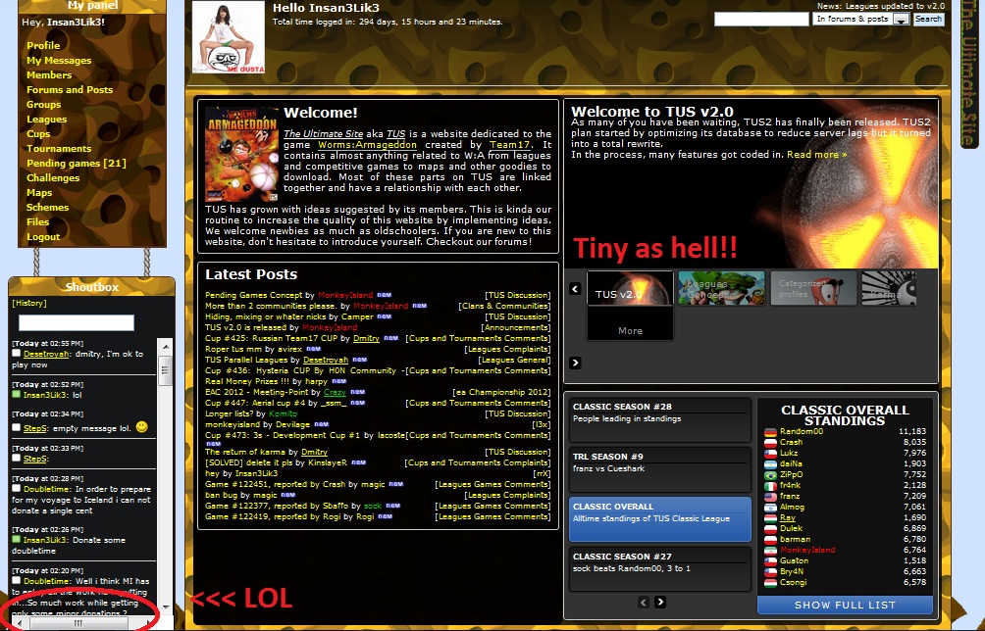The image size is (985, 631).
Task: Click the Shoutbox scrollbar up arrow
Action: [x=166, y=346]
